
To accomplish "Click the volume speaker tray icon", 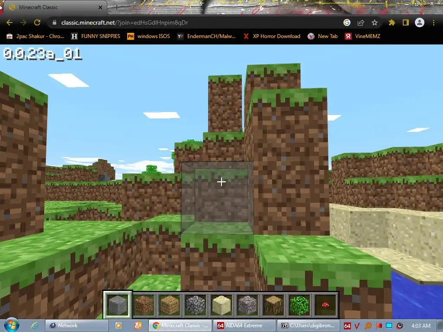I will tap(399, 326).
